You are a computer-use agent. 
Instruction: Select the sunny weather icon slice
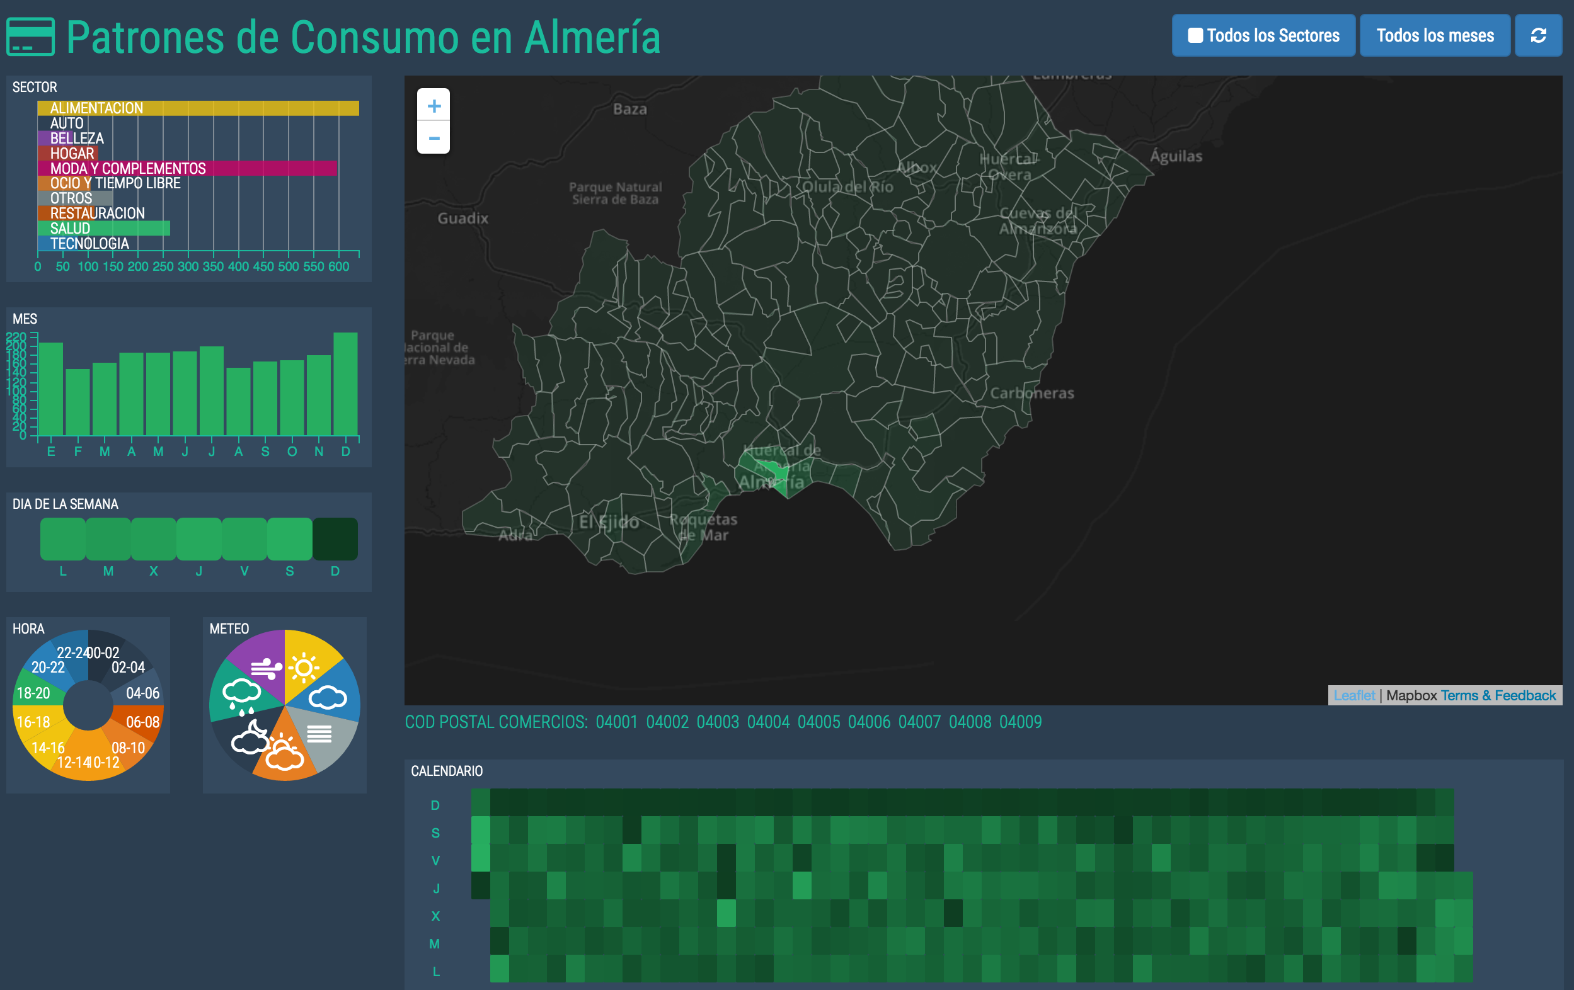click(304, 667)
